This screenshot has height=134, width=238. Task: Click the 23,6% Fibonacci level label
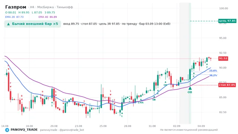[x=213, y=71]
